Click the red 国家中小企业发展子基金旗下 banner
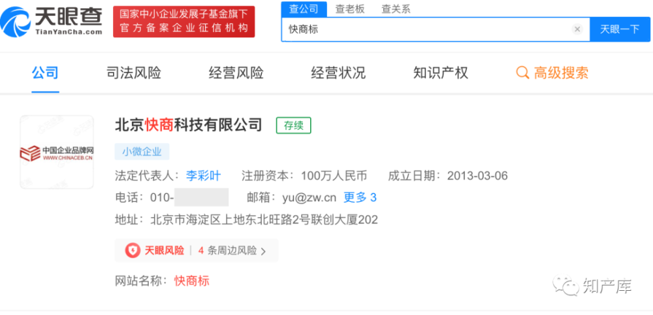Screen dimensions: 653x315 click(184, 22)
